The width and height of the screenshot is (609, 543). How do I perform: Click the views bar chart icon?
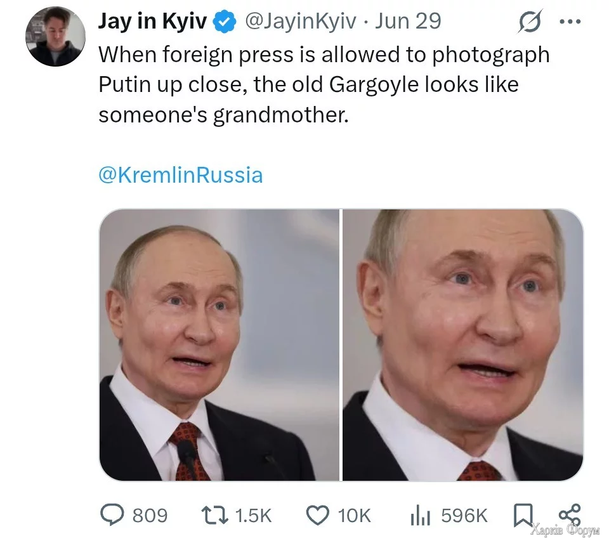point(420,514)
